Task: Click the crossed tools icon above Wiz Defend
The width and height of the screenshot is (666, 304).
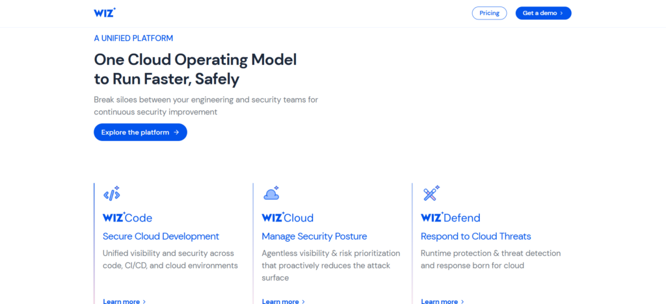Action: (x=431, y=194)
